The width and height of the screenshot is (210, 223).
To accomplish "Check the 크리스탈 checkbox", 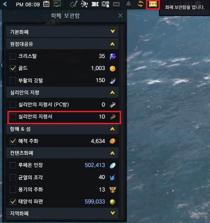I will pos(13,56).
